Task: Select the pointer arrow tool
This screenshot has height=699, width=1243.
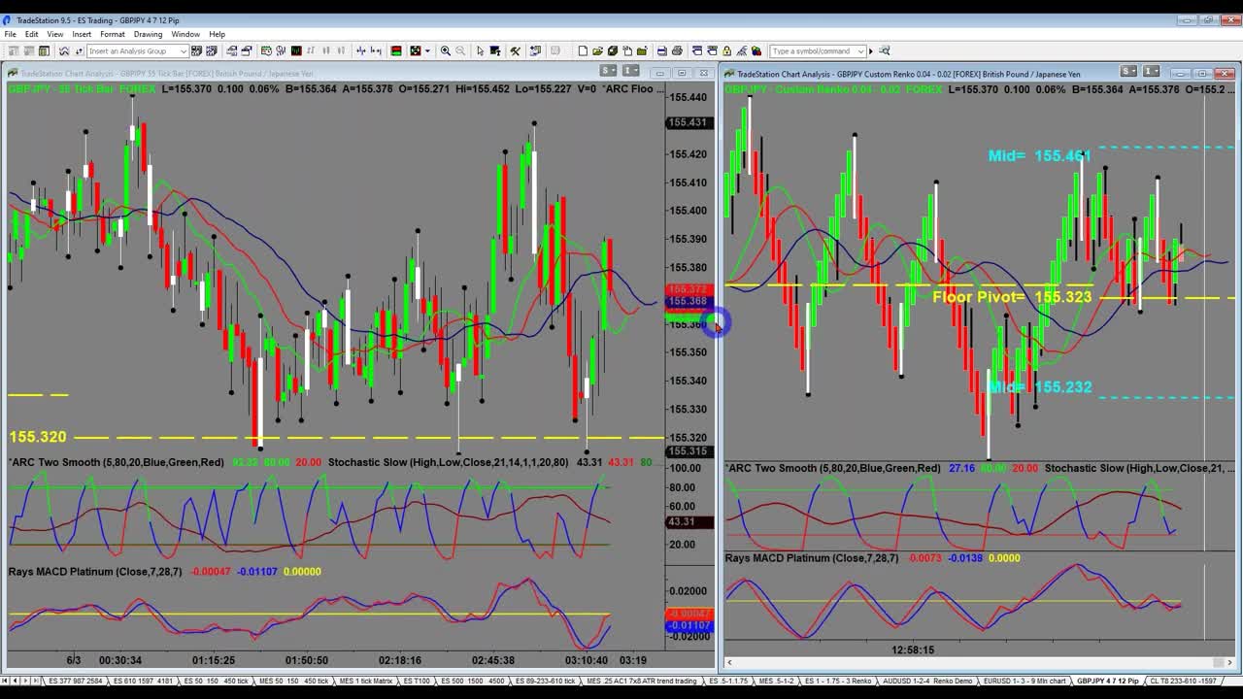Action: (480, 50)
